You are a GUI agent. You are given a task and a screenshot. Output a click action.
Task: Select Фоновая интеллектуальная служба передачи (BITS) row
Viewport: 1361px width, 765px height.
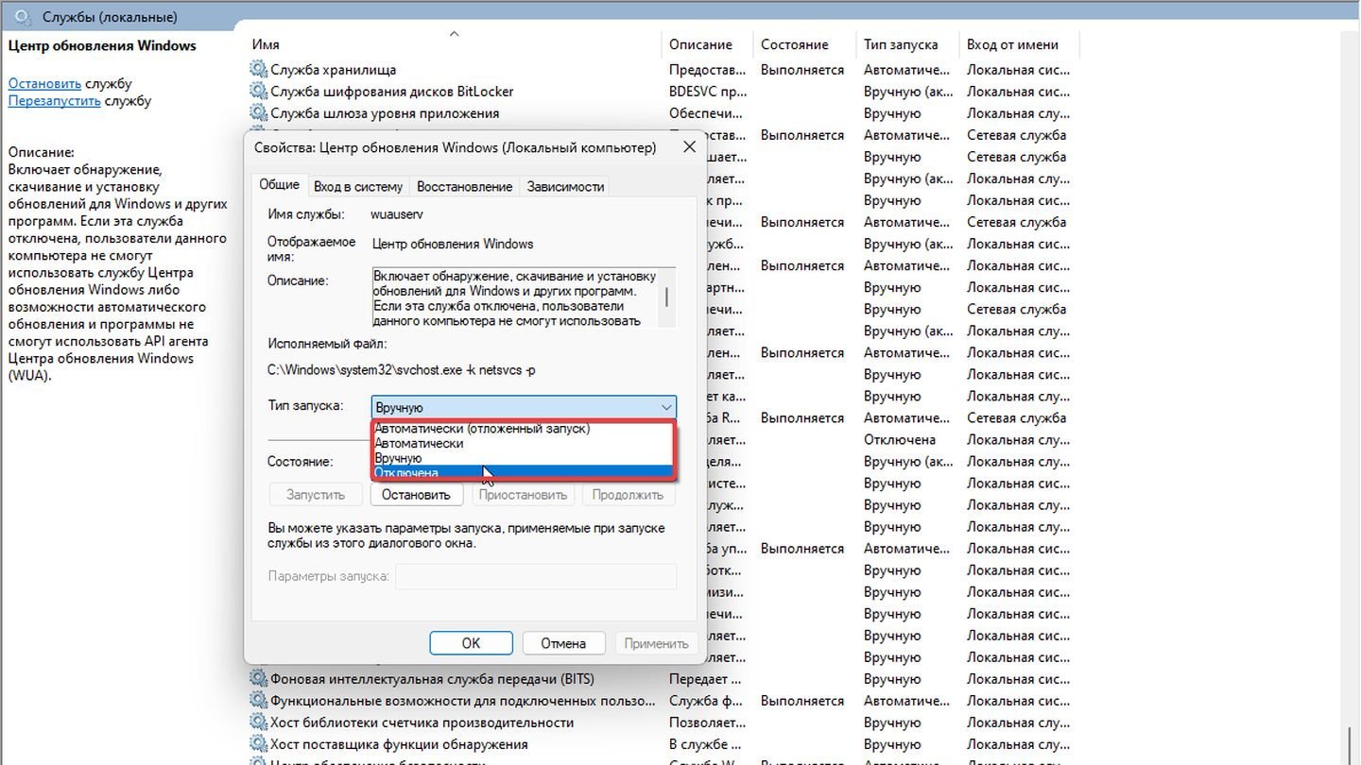pyautogui.click(x=433, y=678)
